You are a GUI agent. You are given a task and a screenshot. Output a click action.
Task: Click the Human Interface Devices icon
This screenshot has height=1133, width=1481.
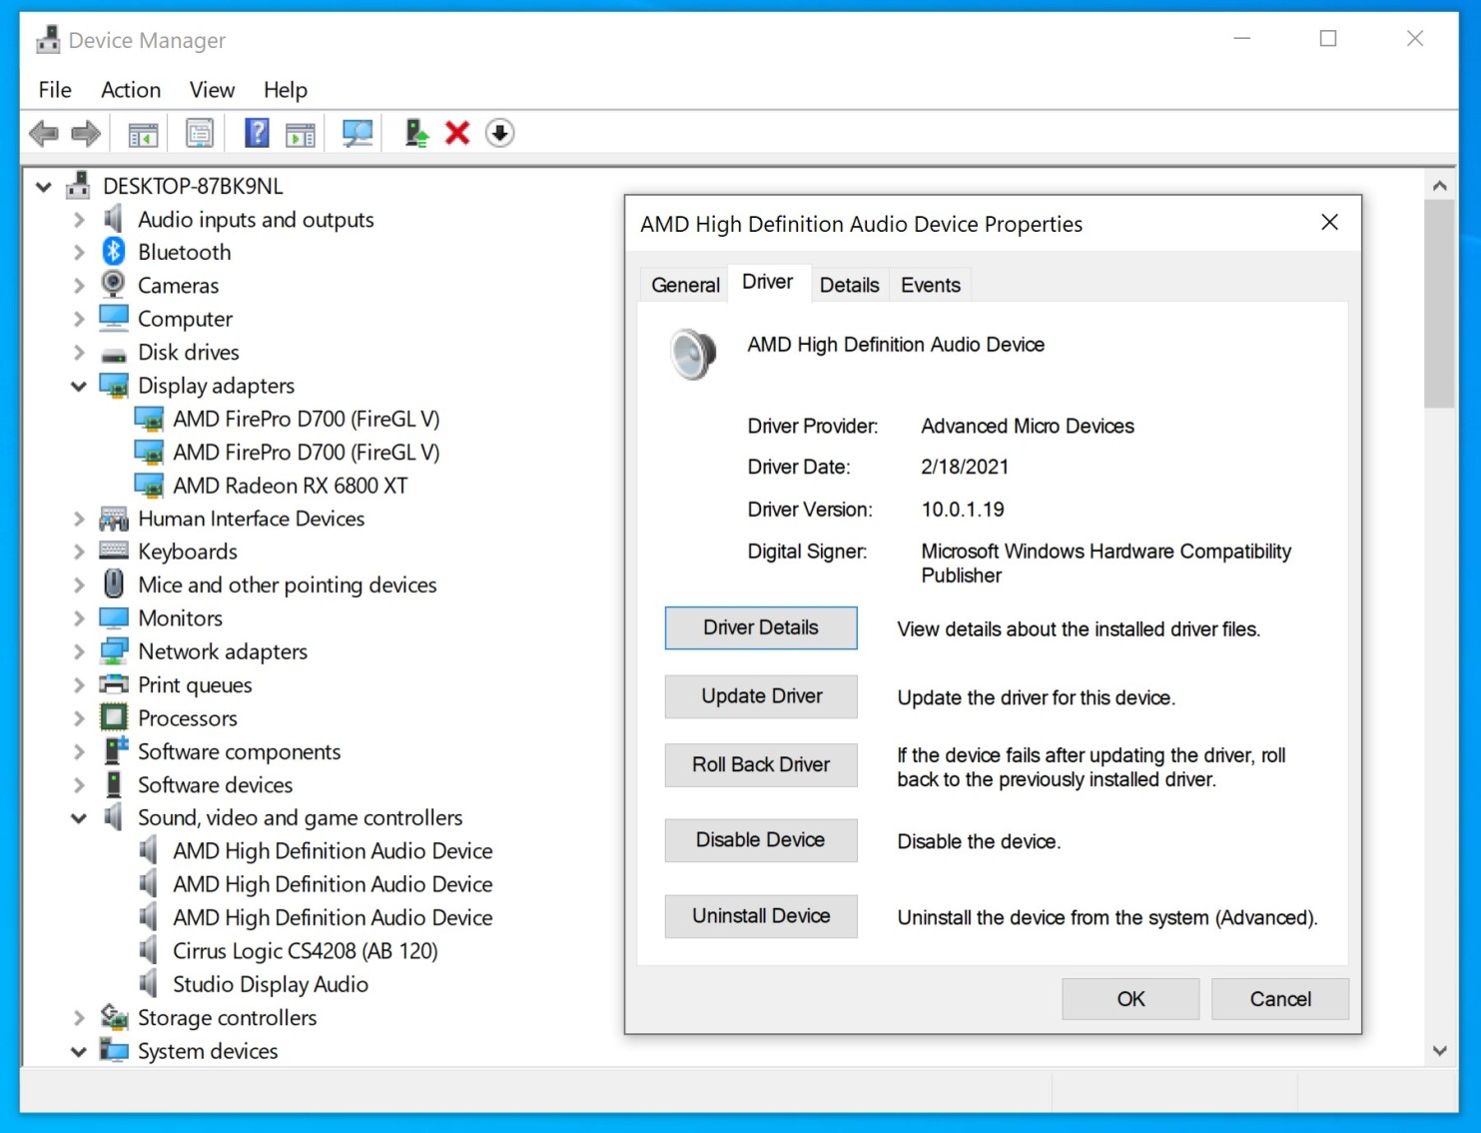[114, 518]
